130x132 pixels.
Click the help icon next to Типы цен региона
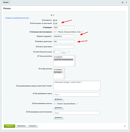coord(38,56)
